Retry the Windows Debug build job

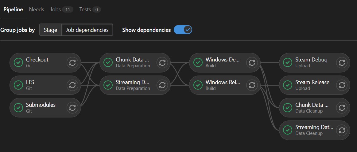(x=252, y=63)
